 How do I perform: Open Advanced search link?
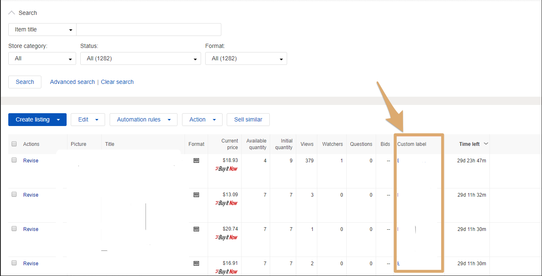tap(72, 82)
